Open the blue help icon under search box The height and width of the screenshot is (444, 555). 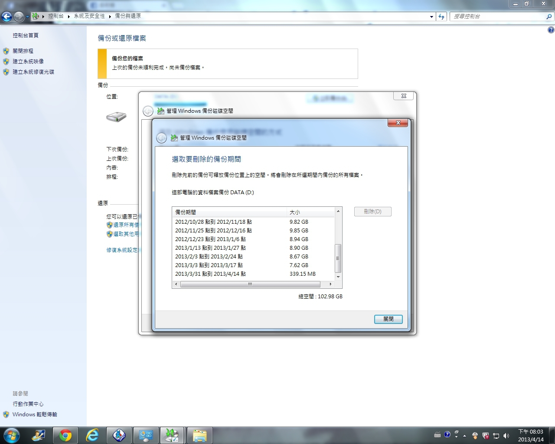click(551, 30)
